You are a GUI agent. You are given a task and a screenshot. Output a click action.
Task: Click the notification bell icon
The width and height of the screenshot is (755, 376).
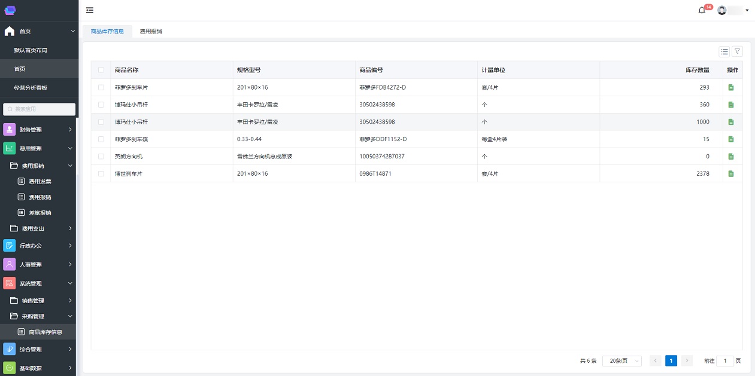pyautogui.click(x=702, y=10)
